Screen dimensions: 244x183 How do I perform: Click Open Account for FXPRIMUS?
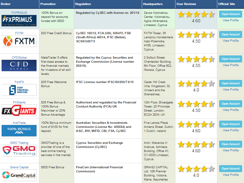pyautogui.click(x=230, y=14)
